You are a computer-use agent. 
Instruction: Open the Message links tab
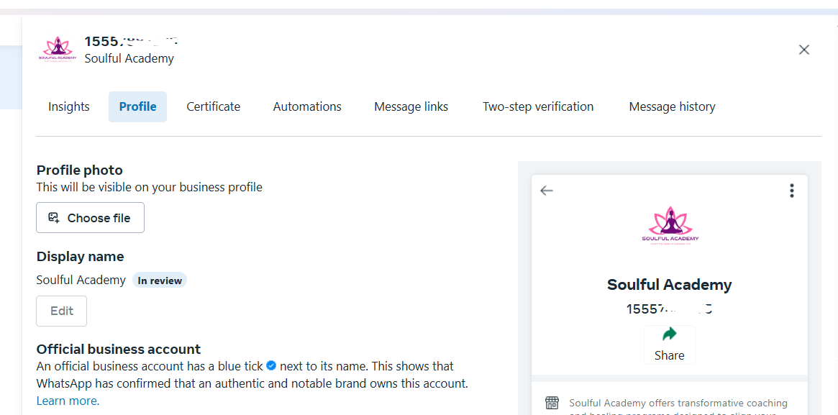coord(411,107)
